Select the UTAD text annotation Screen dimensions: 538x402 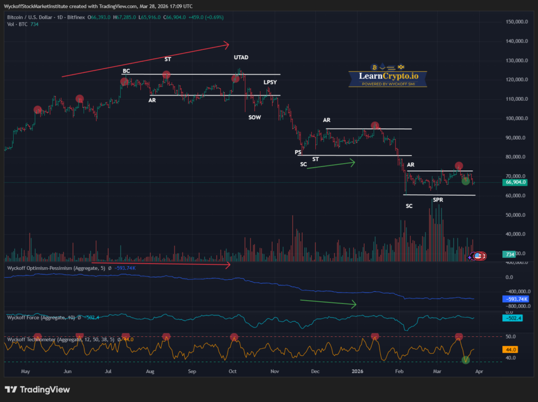[x=241, y=57]
